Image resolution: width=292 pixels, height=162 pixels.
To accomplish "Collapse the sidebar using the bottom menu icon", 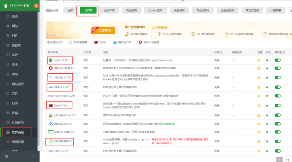I will (6, 156).
